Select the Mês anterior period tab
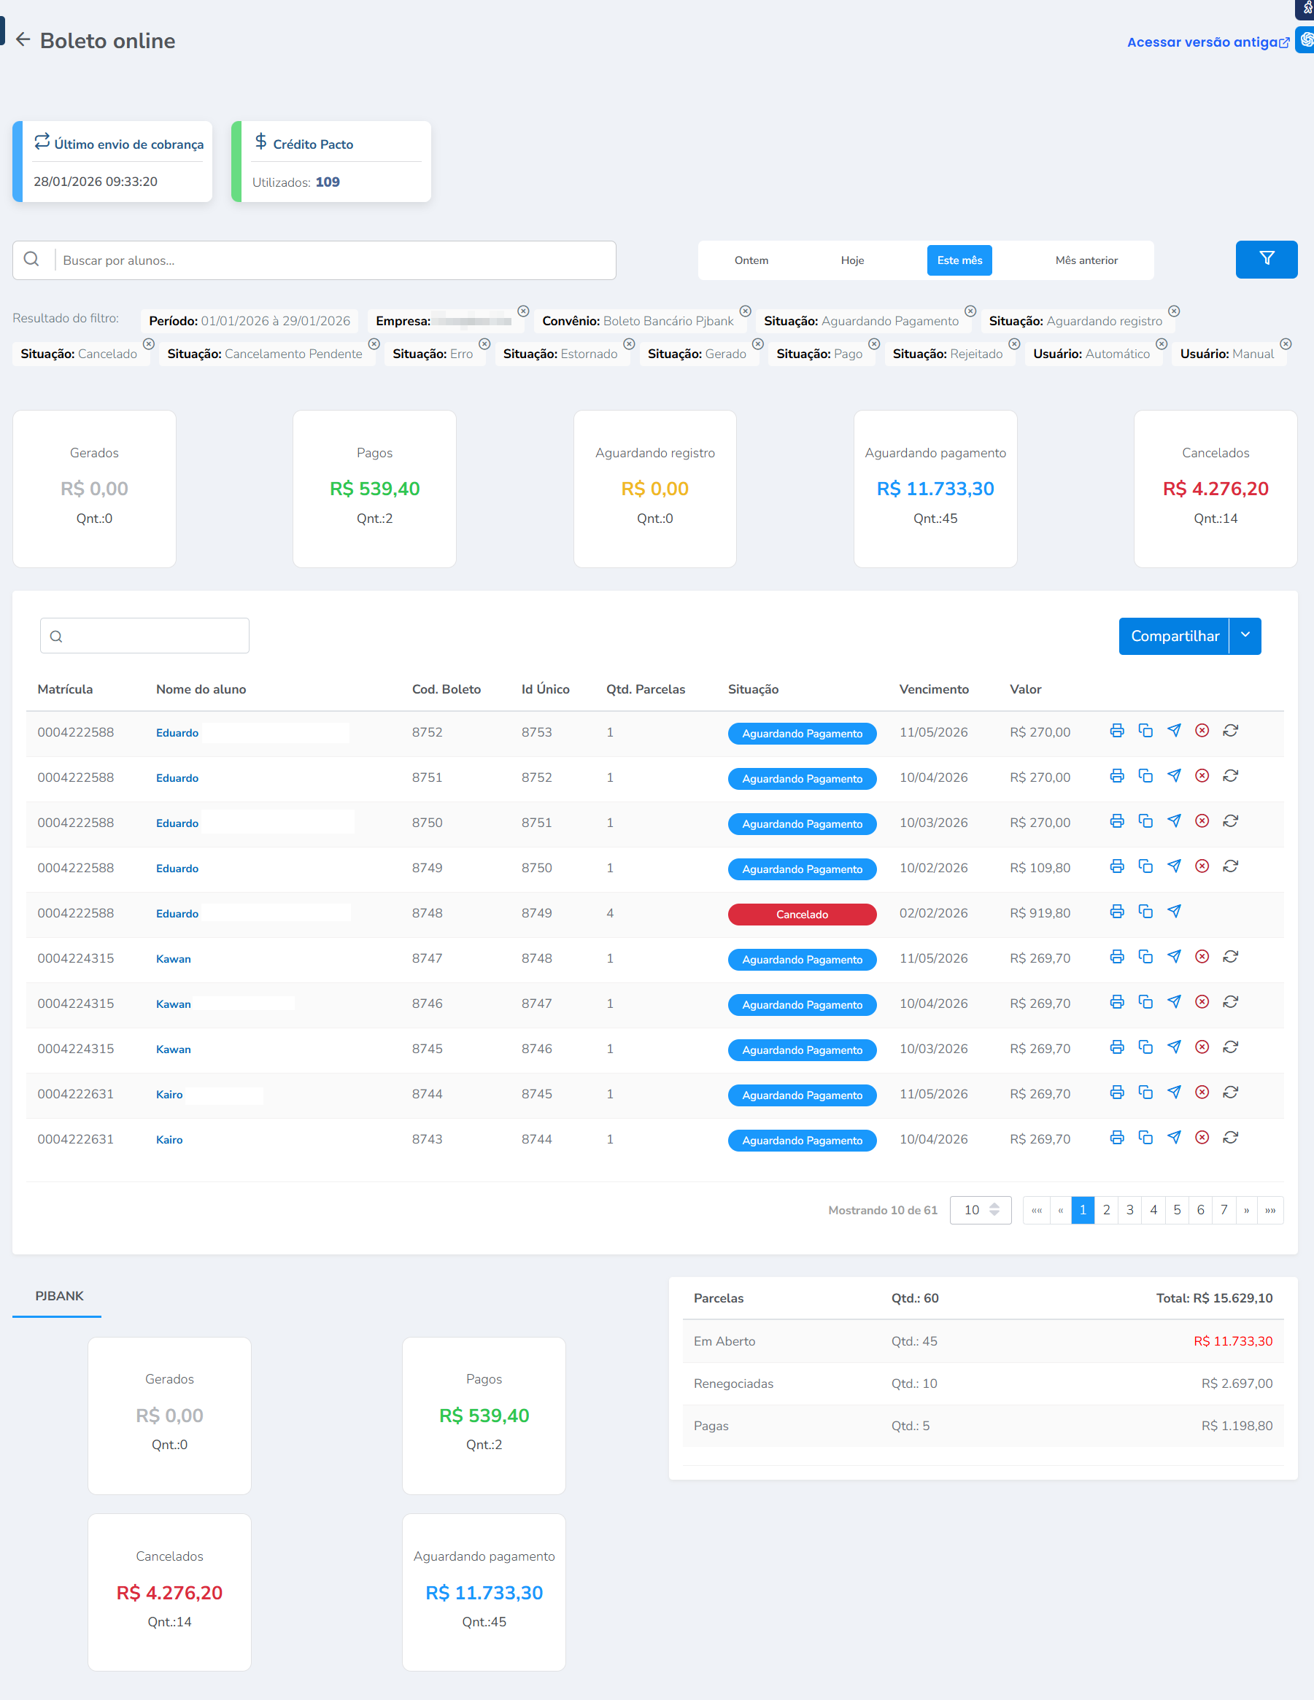This screenshot has width=1314, height=1700. pos(1086,260)
